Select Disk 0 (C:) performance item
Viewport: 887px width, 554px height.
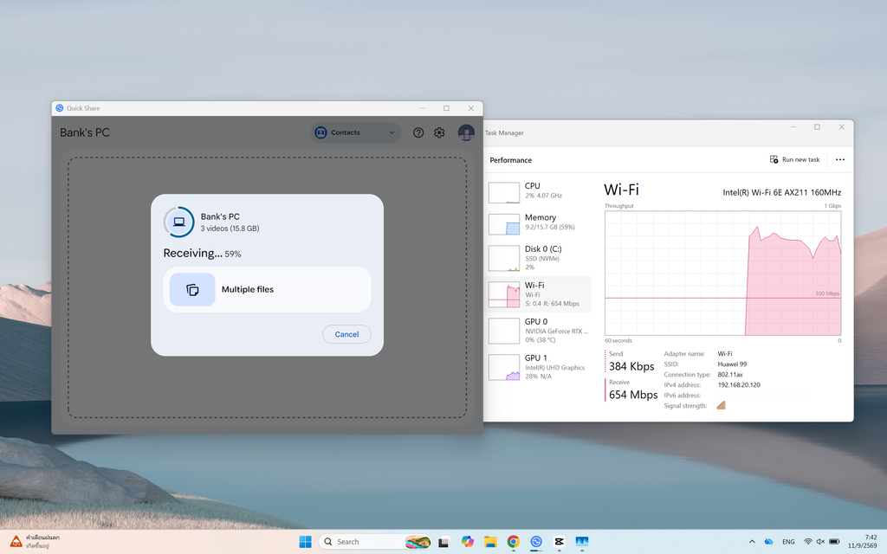(539, 258)
